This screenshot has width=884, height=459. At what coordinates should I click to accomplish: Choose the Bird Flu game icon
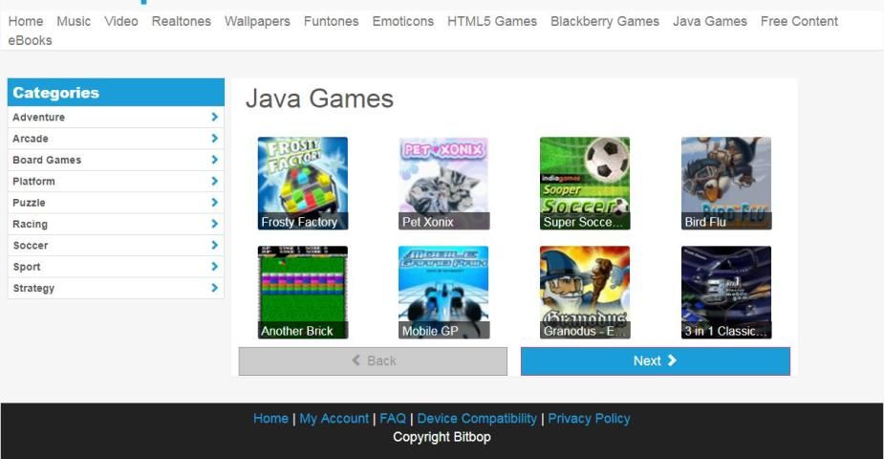click(725, 183)
